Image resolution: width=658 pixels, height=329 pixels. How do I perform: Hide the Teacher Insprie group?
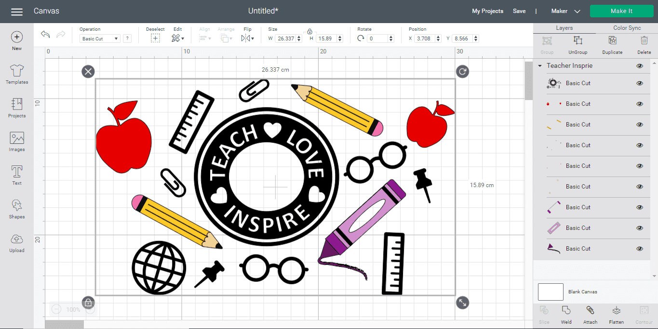[640, 66]
